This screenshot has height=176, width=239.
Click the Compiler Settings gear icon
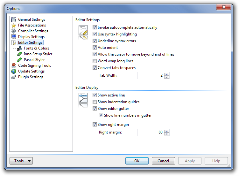(14, 31)
